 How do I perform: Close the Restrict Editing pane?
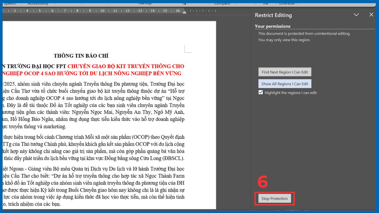(371, 15)
